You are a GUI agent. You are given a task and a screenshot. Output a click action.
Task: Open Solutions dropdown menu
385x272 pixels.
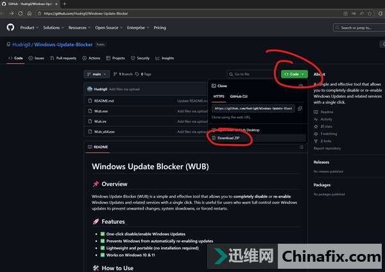[x=53, y=28]
